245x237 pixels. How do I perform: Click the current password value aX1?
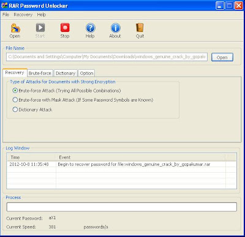coord(52,218)
